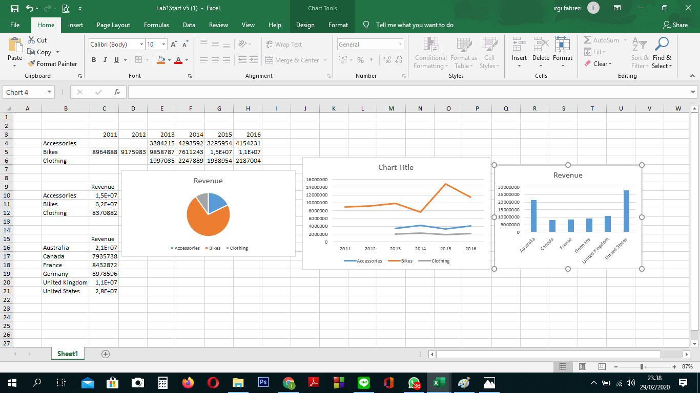Expand the Name Box dropdown arrow
700x393 pixels.
click(50, 92)
